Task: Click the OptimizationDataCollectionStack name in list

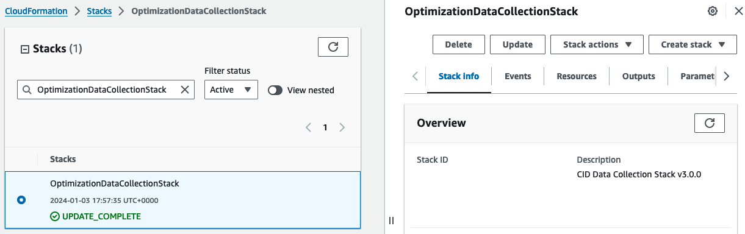Action: point(115,183)
